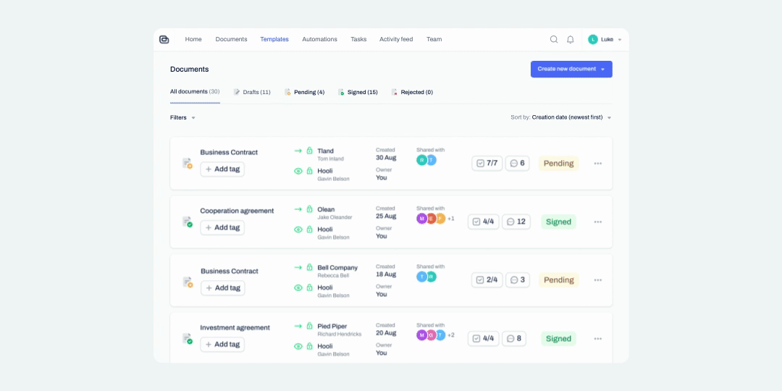Open the Sort by Creation date dropdown

point(561,118)
